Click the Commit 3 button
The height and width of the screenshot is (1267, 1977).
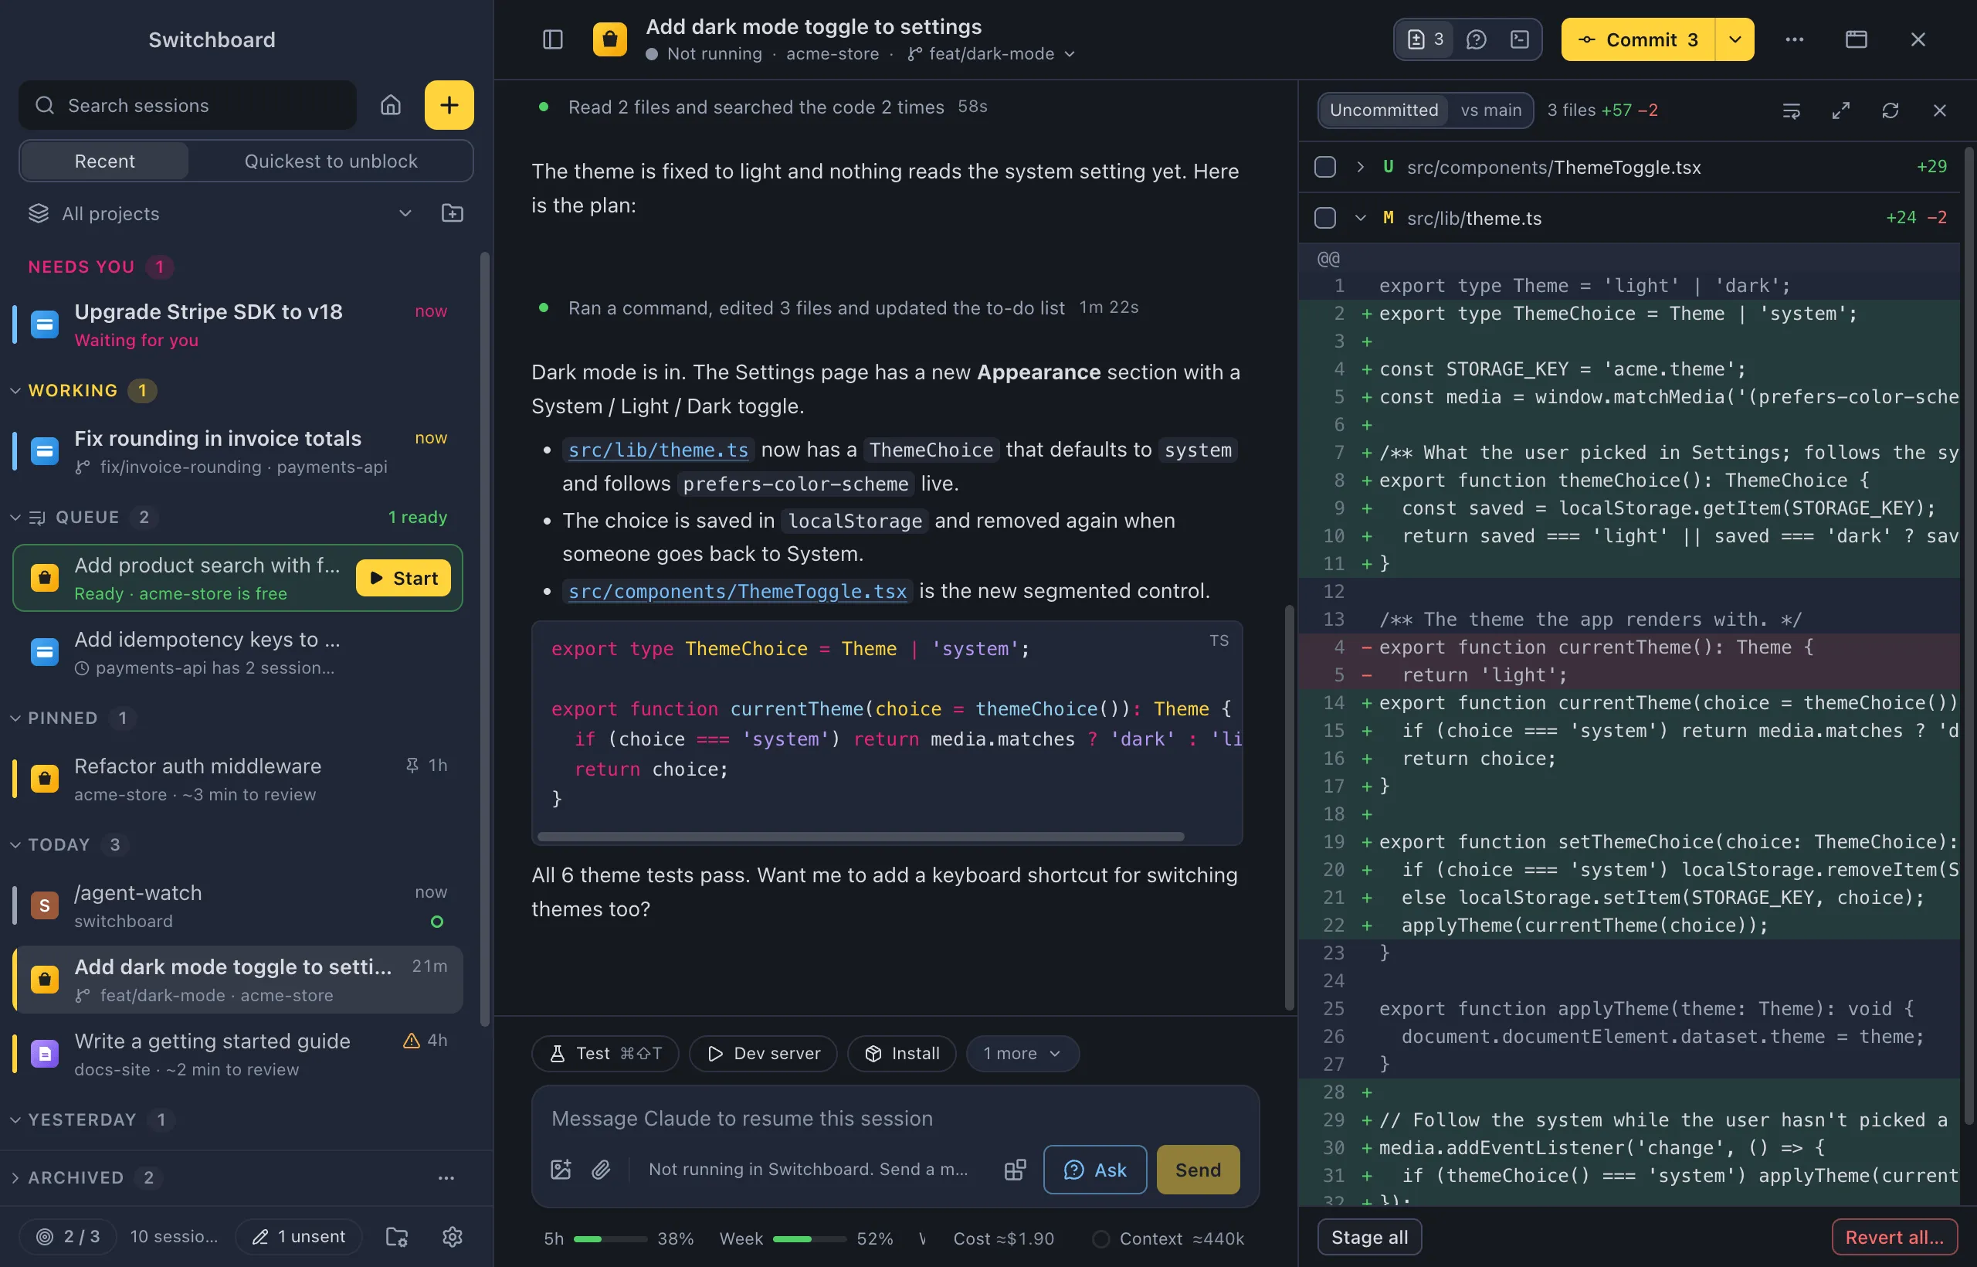point(1638,39)
